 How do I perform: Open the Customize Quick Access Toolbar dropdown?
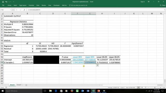coord(14,2)
